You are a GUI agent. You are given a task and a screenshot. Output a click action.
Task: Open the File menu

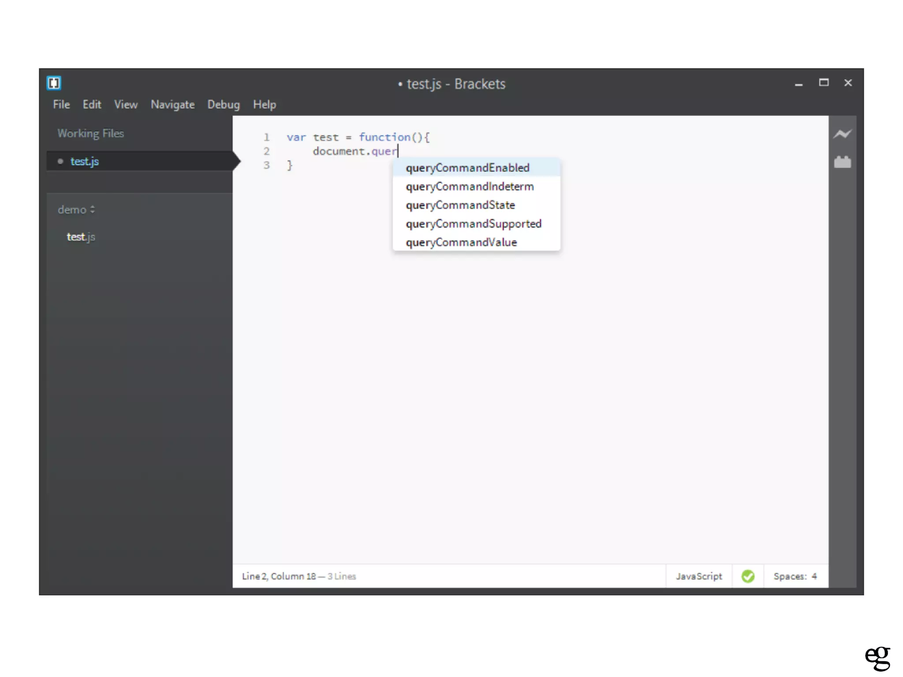click(x=61, y=104)
